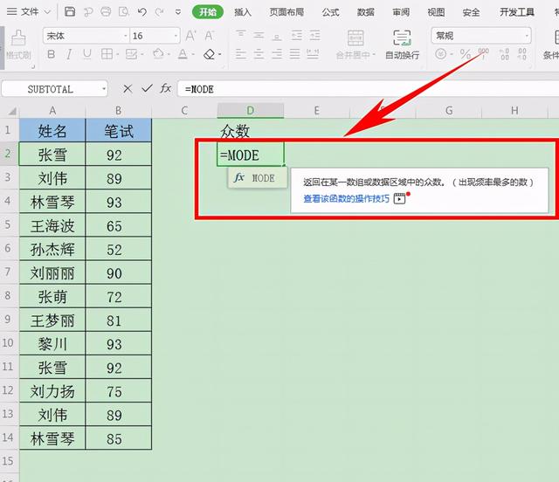Viewport: 559px width, 482px height.
Task: Click the Print icon in quick toolbar
Action: pyautogui.click(x=106, y=11)
